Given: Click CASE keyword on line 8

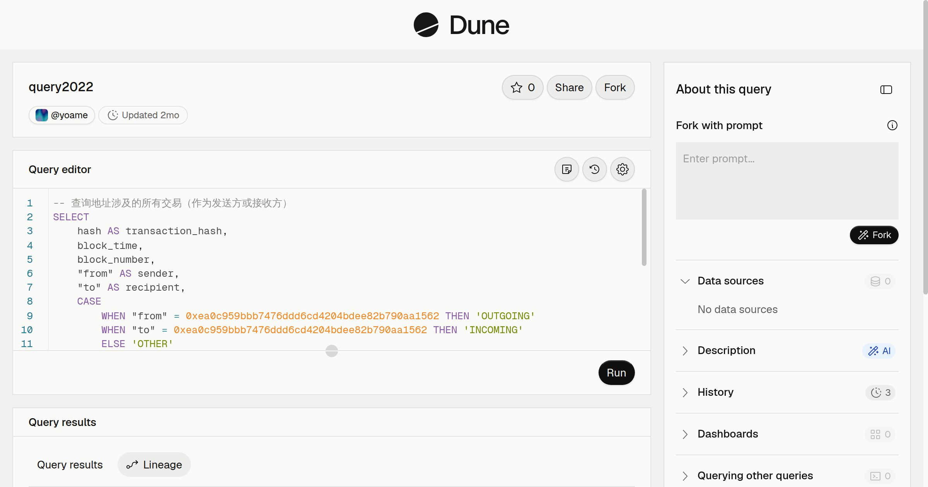Looking at the screenshot, I should click(89, 301).
